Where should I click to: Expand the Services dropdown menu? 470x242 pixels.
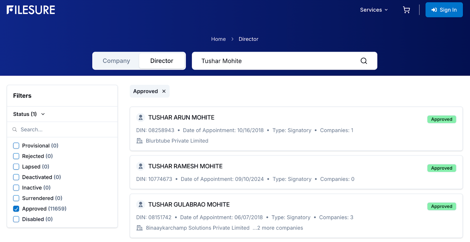click(x=374, y=10)
